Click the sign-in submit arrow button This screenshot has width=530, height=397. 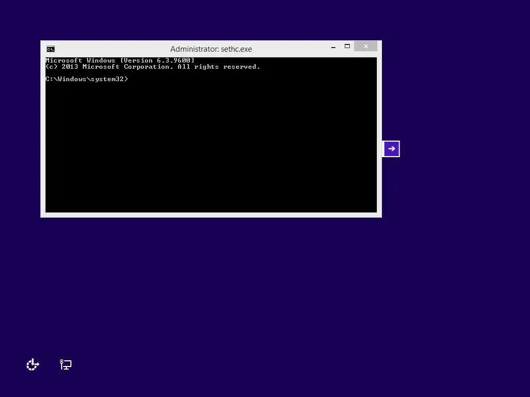(x=391, y=149)
